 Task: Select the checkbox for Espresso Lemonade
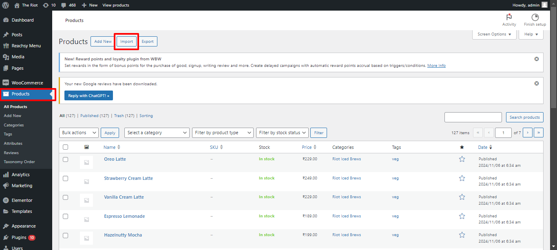click(x=65, y=216)
